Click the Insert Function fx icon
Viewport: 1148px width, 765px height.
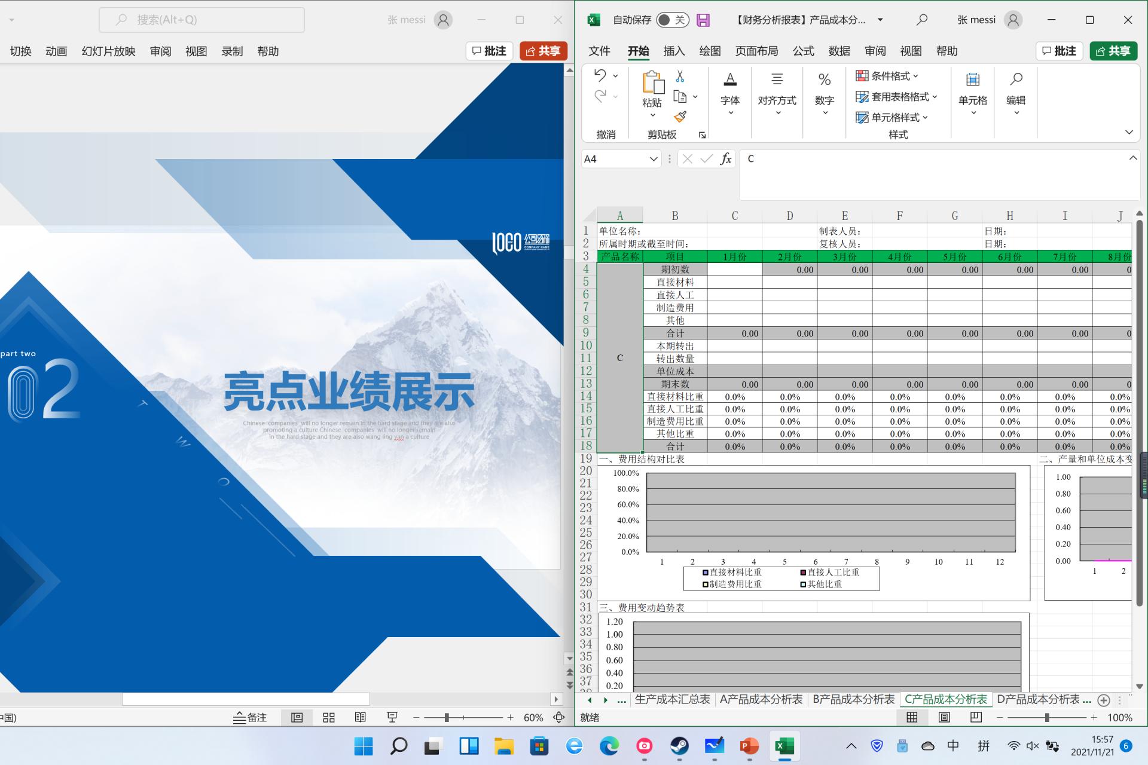725,158
